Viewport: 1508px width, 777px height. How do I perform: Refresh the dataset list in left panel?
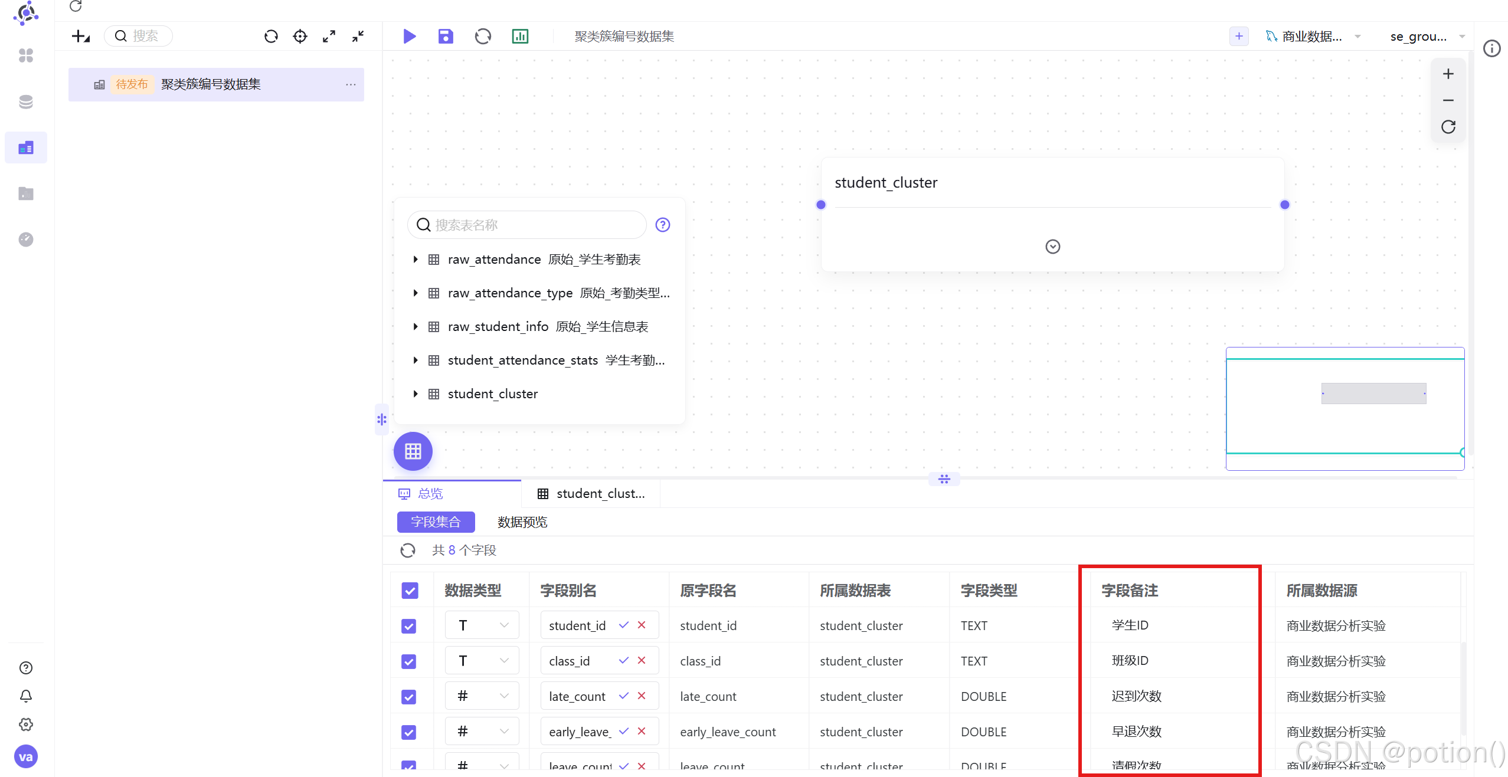tap(271, 37)
